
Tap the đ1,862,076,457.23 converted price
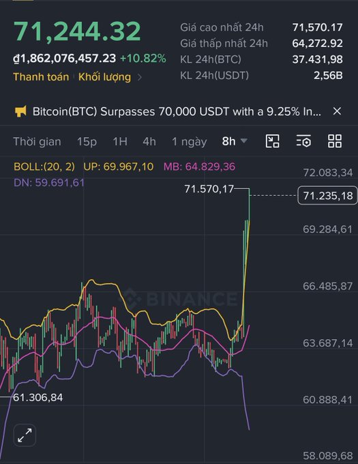65,58
